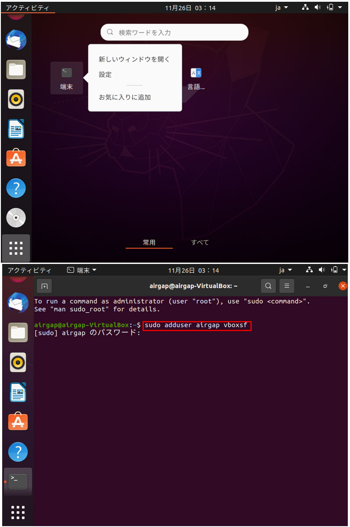Click the 検索ワードを入力 search field

pos(175,32)
